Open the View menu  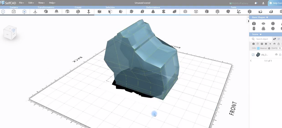[41, 3]
